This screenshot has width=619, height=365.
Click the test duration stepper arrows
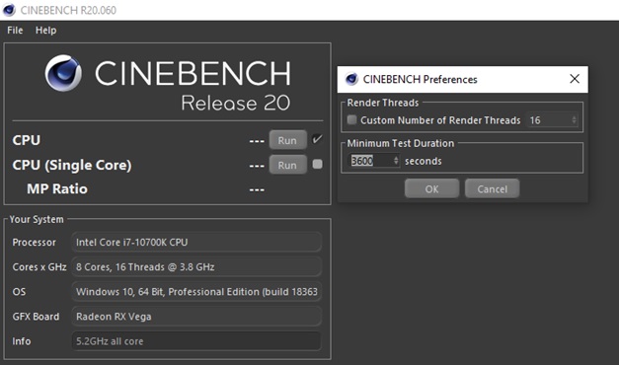[396, 161]
